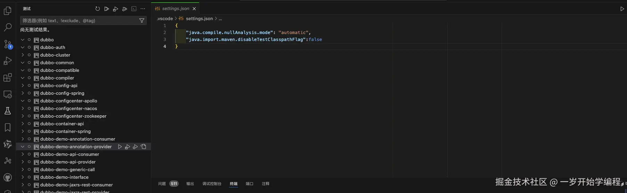
Task: Select the dubbo-configcenter-nacos tree item
Action: pyautogui.click(x=68, y=108)
